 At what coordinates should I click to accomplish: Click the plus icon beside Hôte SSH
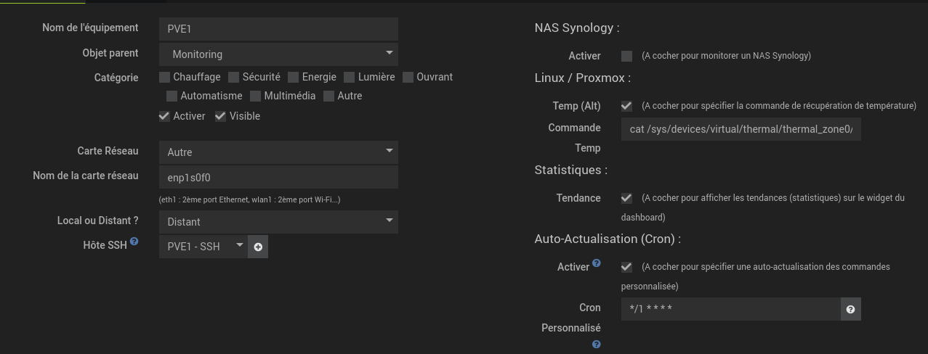point(258,247)
